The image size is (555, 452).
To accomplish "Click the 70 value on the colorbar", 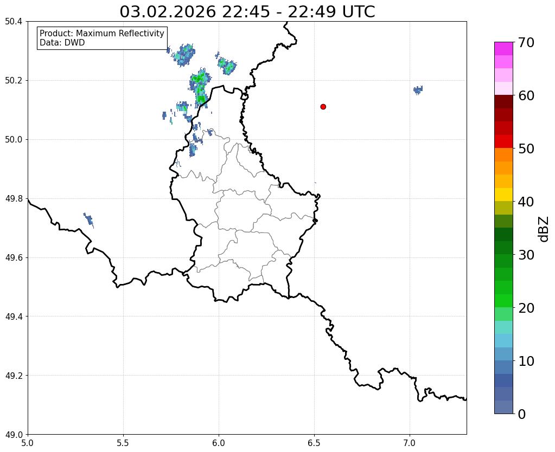I will pyautogui.click(x=526, y=42).
